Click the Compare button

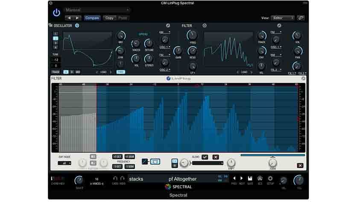(x=92, y=18)
